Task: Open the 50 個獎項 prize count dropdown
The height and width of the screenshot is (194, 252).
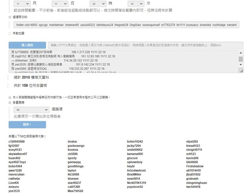Action: tap(30, 110)
